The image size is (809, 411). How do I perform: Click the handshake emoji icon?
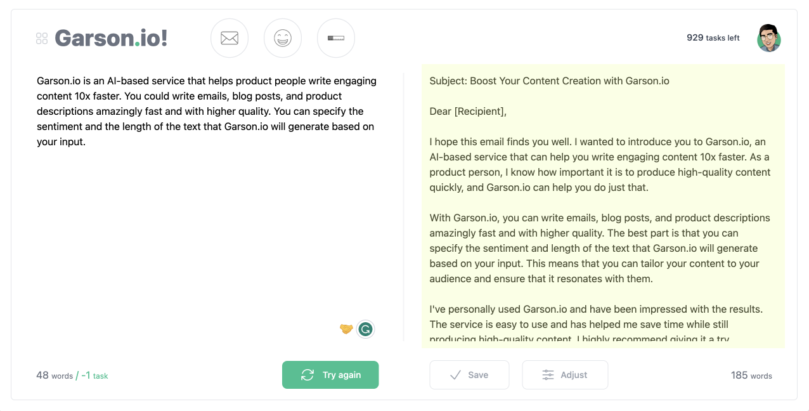[346, 329]
